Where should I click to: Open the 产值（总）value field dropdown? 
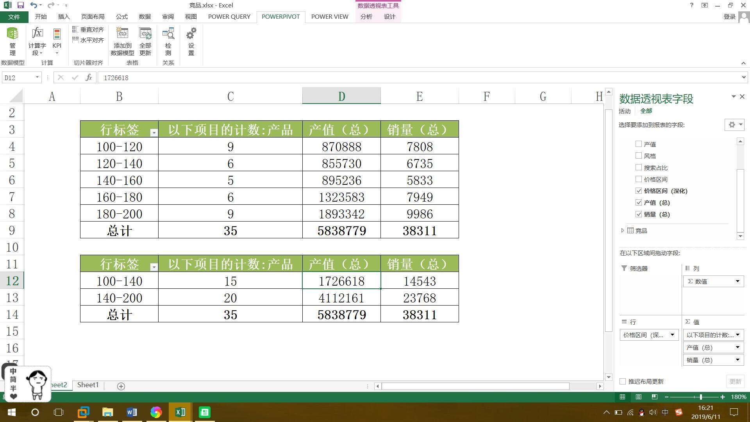click(x=737, y=347)
